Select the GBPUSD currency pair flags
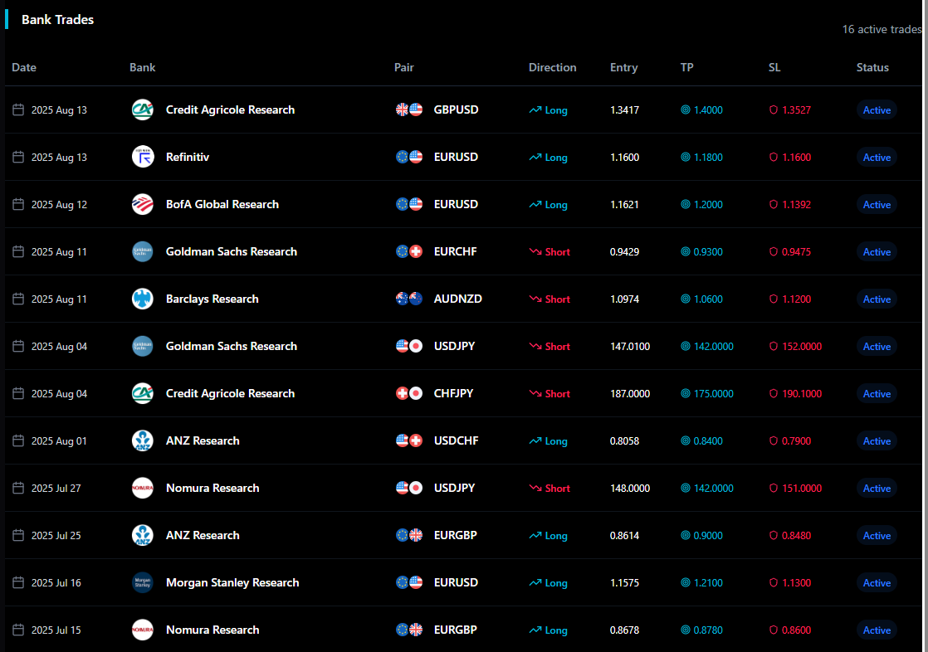The width and height of the screenshot is (928, 652). pos(408,109)
